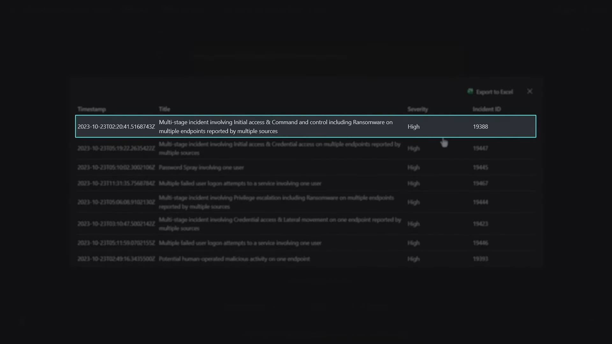
Task: Open the Password Spray involving one user incident
Action: click(x=201, y=168)
